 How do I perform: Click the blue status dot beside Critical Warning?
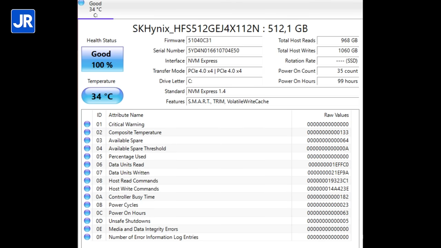[x=87, y=124]
